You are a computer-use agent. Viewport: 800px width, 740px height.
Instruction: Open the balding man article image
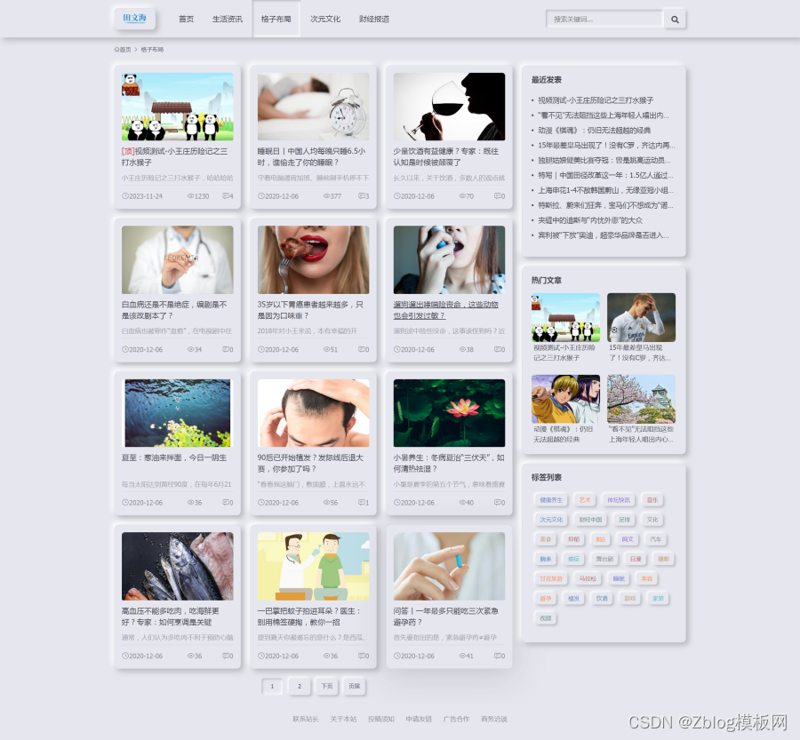pos(313,413)
